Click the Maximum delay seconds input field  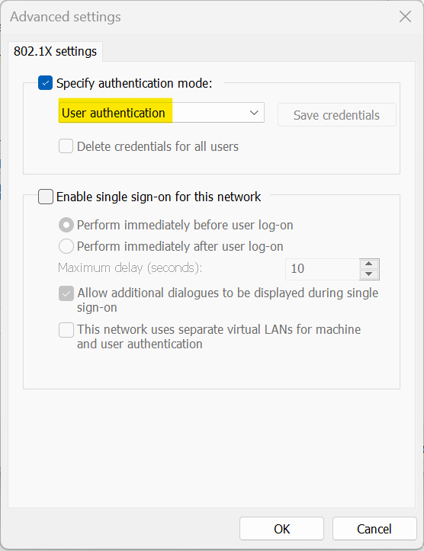(323, 269)
